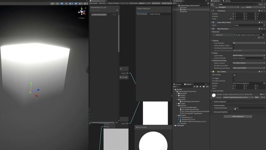Toggle Static Shadow Caster checkbox
This screenshot has width=266, height=150.
pos(234,45)
